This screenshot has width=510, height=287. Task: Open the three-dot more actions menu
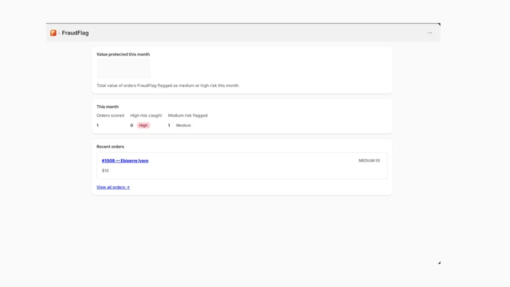[430, 33]
